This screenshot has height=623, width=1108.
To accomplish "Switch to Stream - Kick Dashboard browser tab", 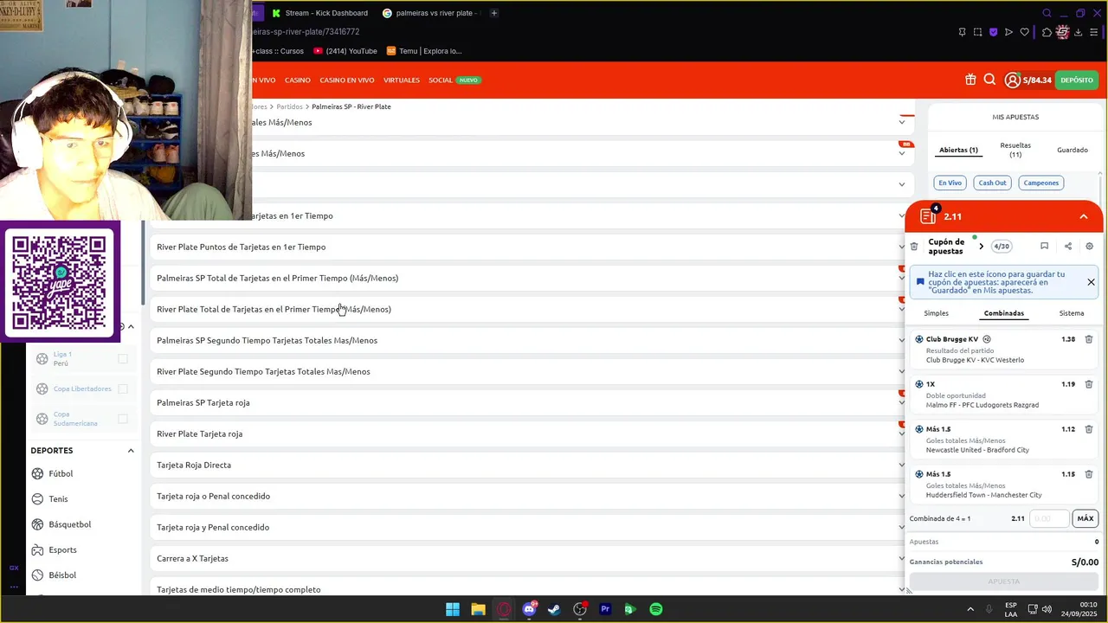I will [319, 13].
